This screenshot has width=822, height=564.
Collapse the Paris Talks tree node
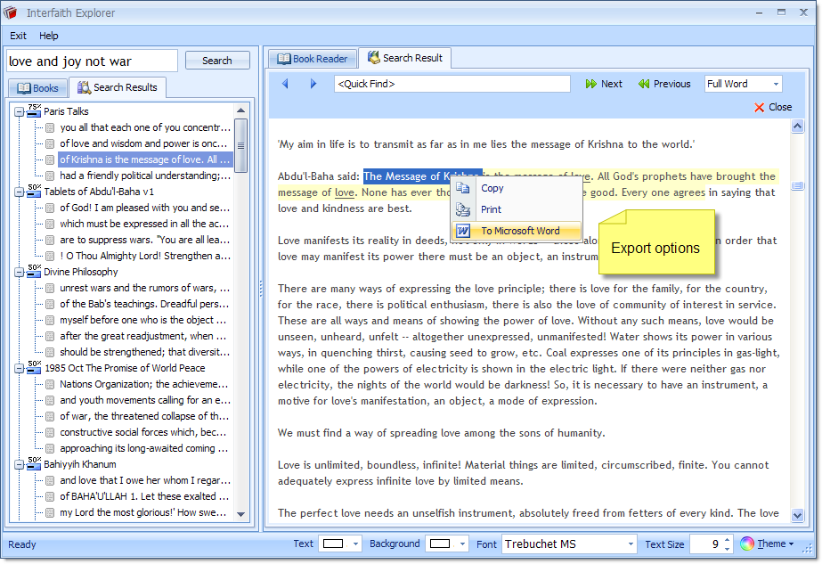(18, 111)
